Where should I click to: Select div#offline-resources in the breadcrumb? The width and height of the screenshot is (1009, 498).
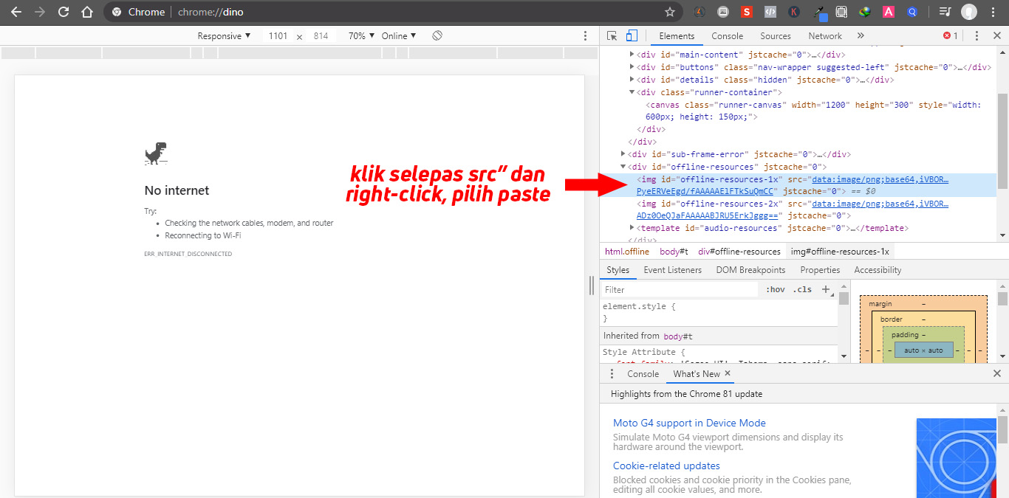point(739,252)
